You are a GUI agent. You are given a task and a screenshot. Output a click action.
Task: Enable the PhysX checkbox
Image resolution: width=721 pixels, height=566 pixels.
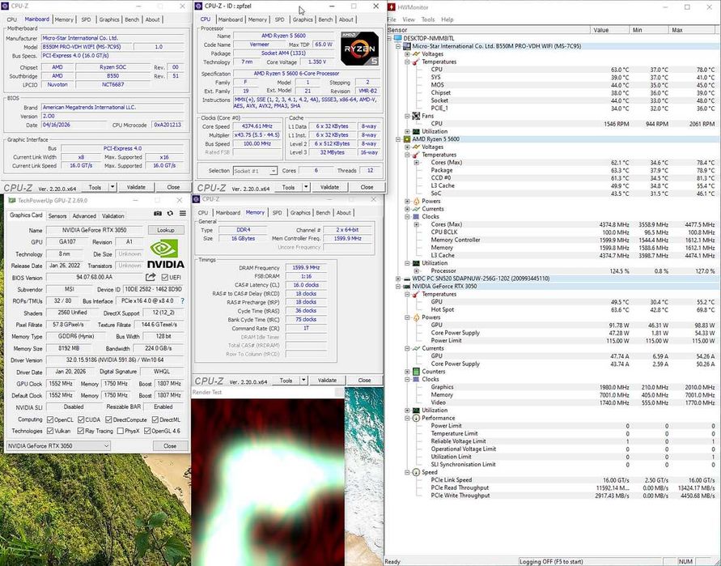(120, 431)
